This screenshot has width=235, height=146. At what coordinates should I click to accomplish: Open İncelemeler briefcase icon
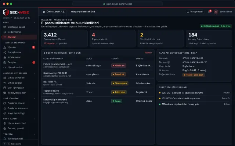[5, 57]
